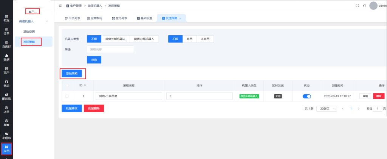
Task: Collapse the 微信机器人 menu group
Action: click(47, 21)
